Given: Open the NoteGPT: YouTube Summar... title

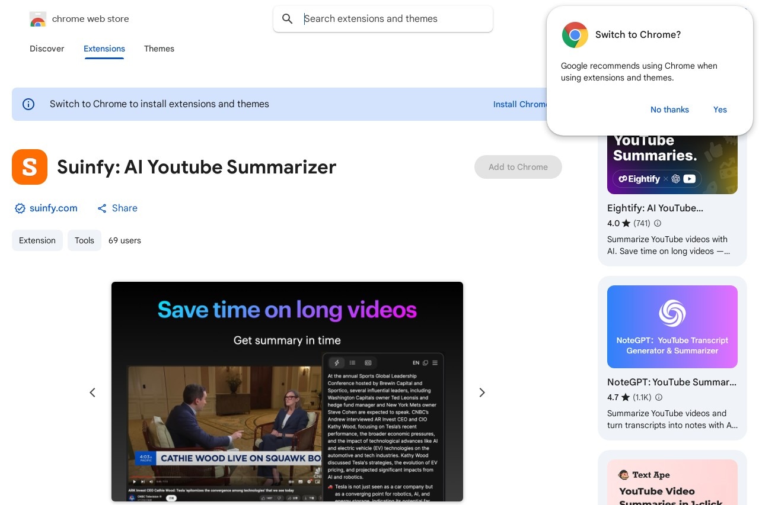Looking at the screenshot, I should click(672, 382).
